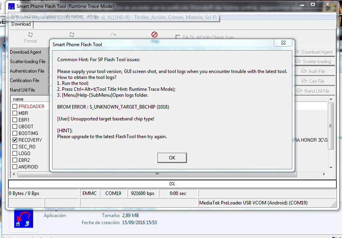This screenshot has height=238, width=342.
Task: Open the Cert File browser button
Action: (314, 81)
